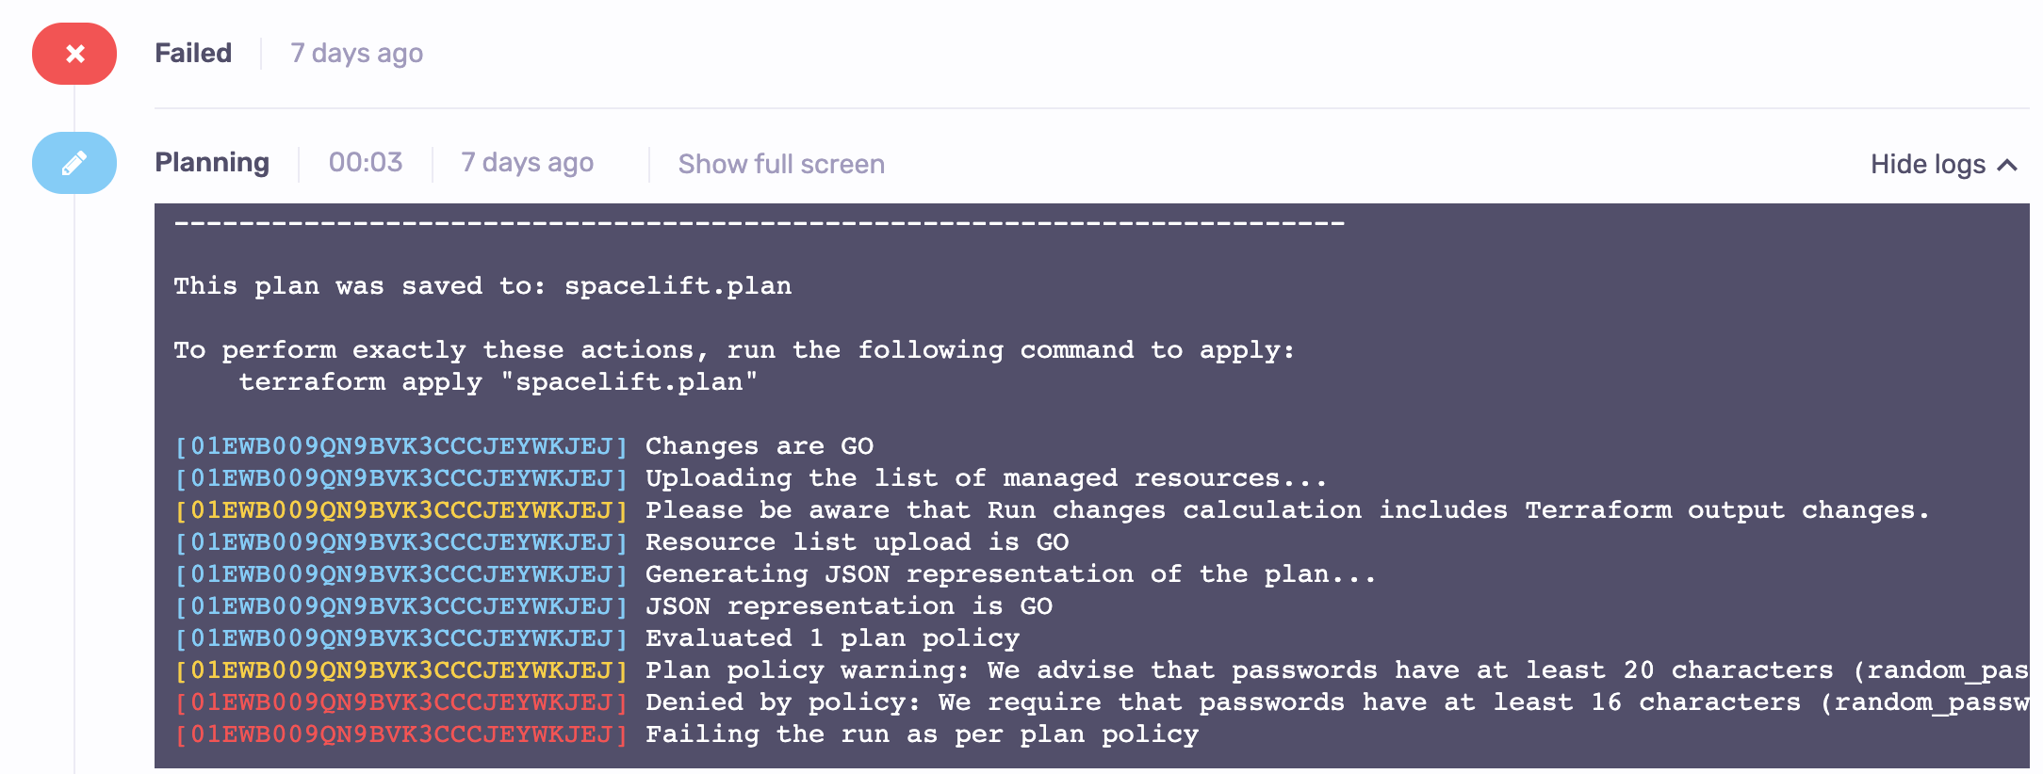Click the 'Evaluated 1 plan policy' message
The width and height of the screenshot is (2043, 774).
pos(832,638)
